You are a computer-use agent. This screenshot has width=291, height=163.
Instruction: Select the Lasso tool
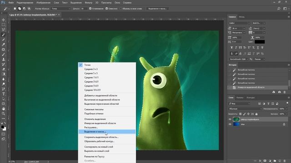coord(3,29)
